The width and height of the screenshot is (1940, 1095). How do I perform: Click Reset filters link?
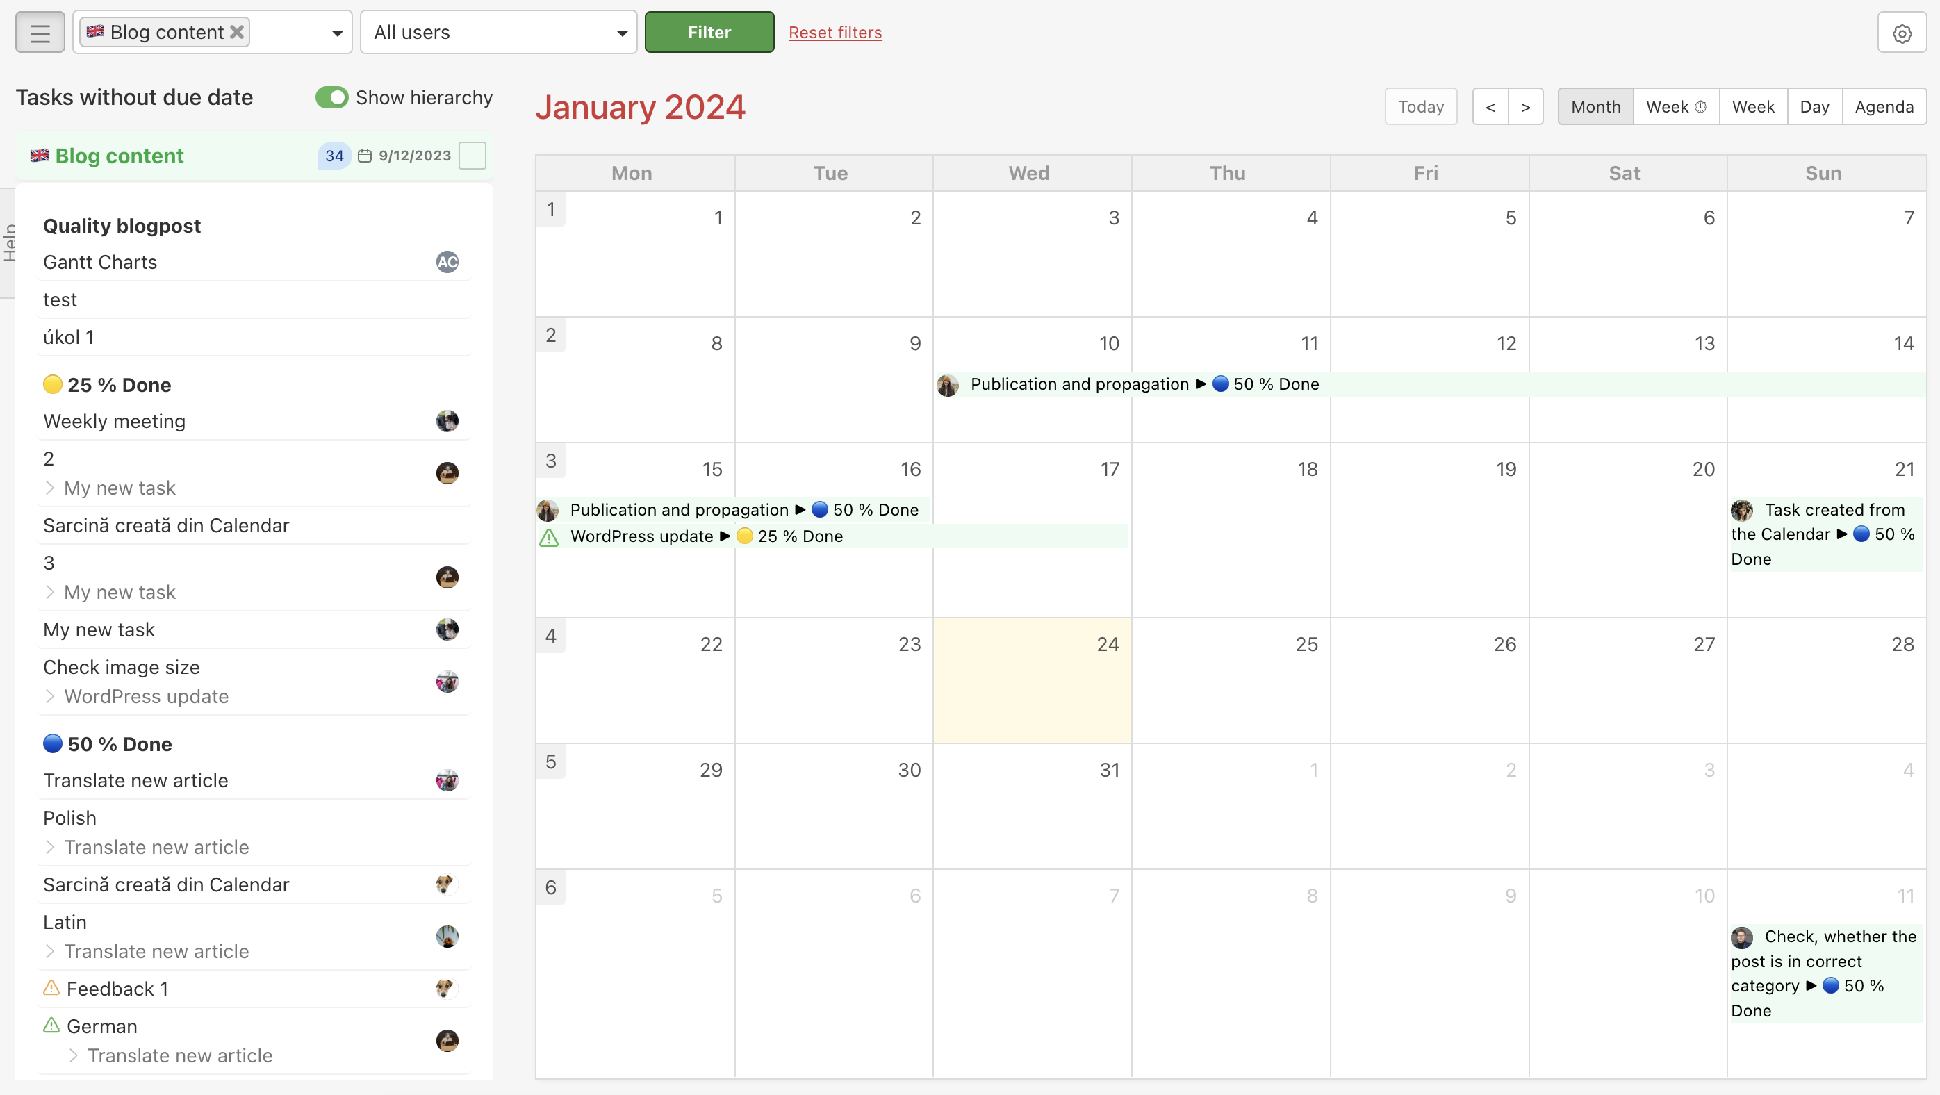(834, 31)
